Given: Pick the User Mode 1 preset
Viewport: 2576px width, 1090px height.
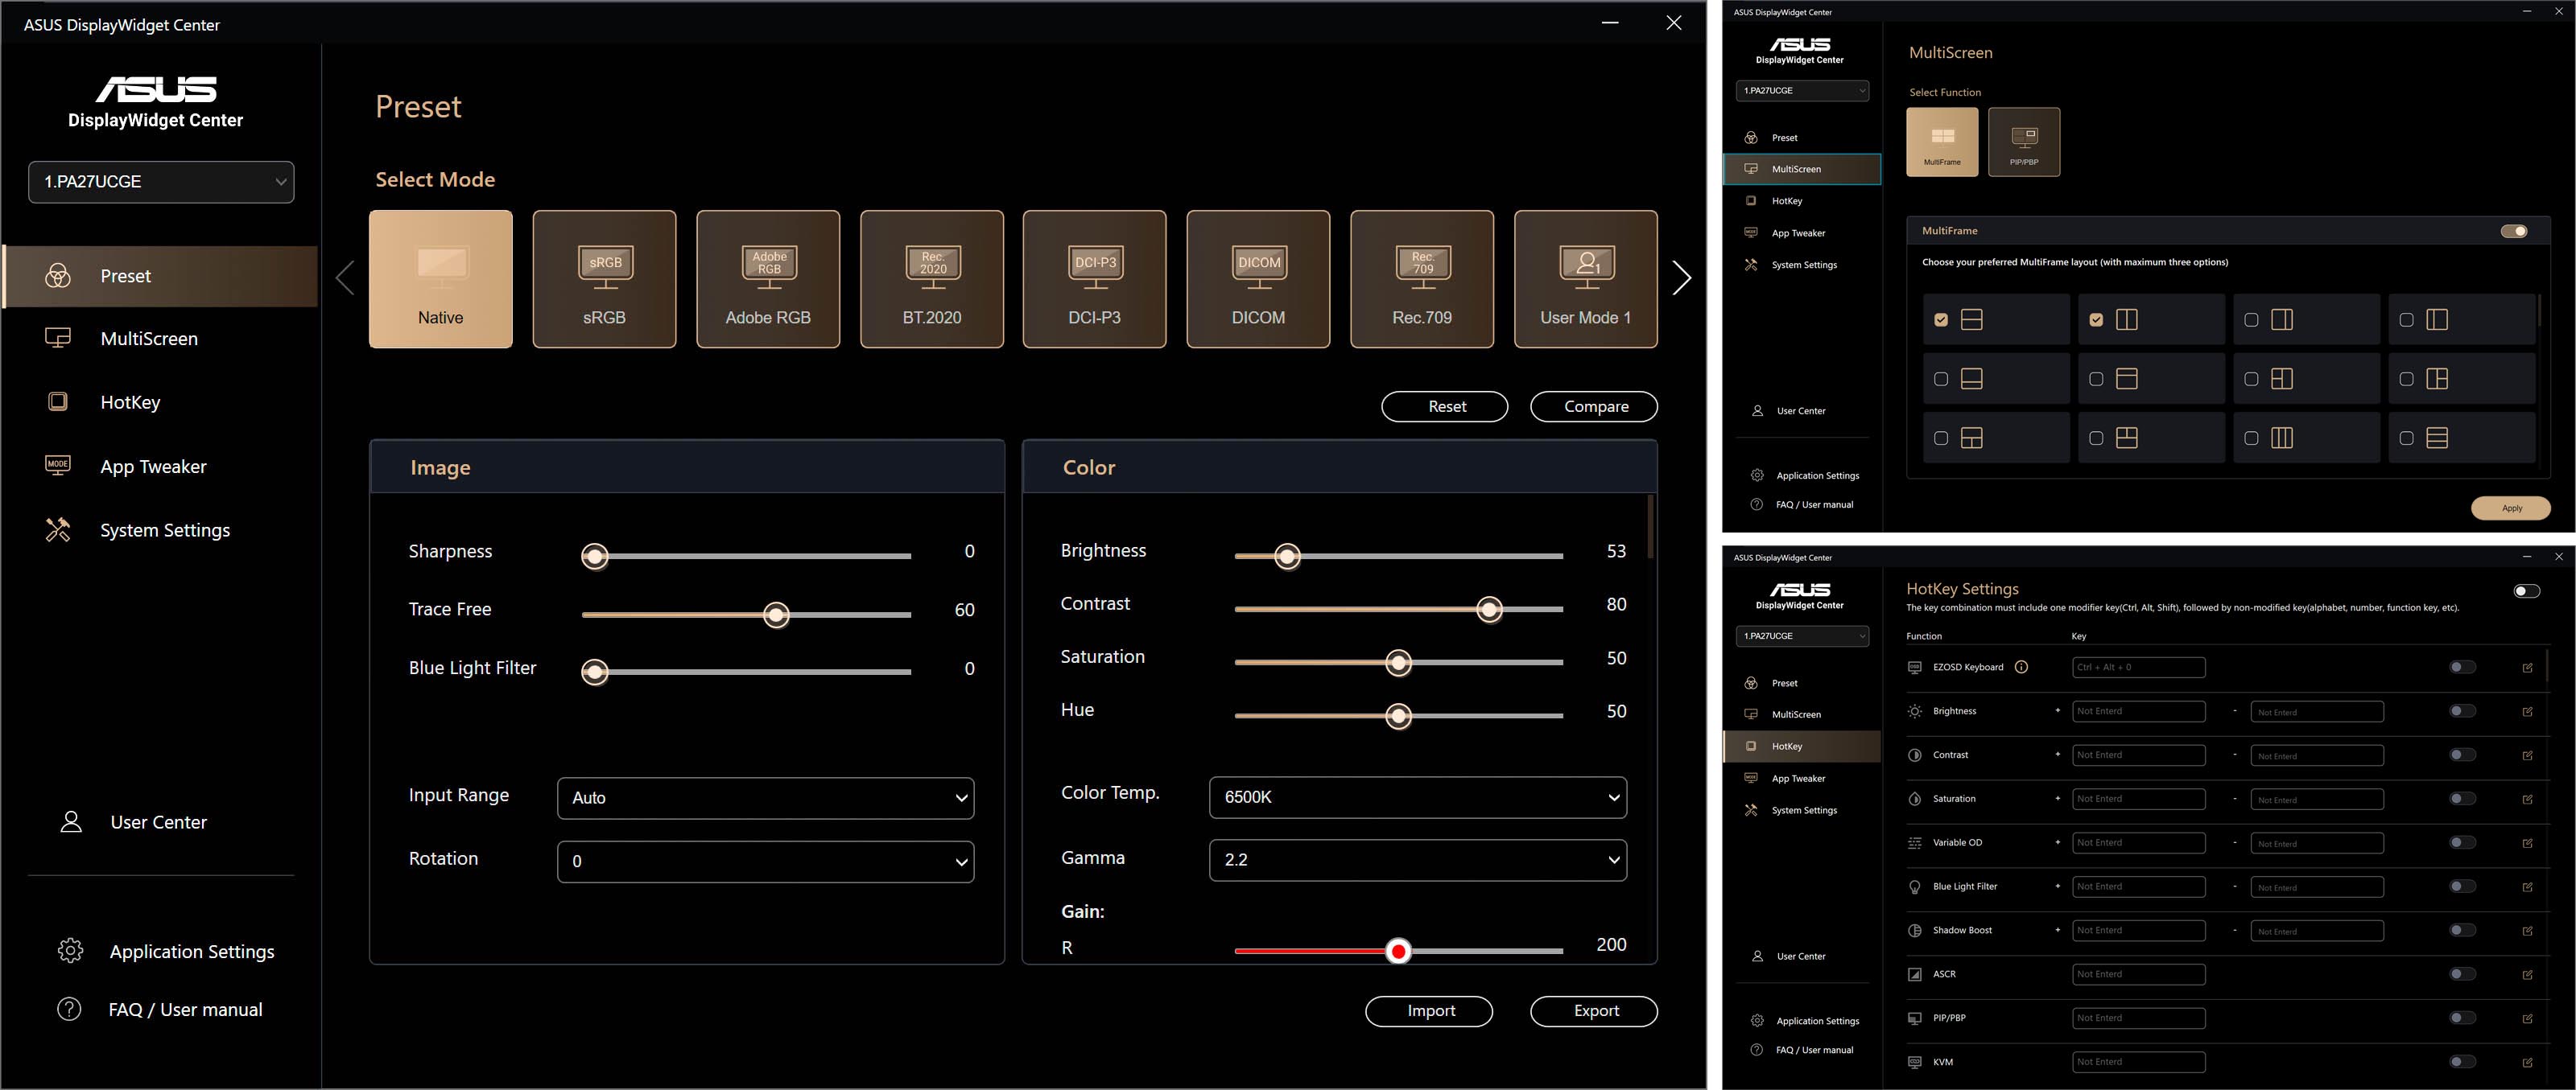Looking at the screenshot, I should coord(1585,279).
